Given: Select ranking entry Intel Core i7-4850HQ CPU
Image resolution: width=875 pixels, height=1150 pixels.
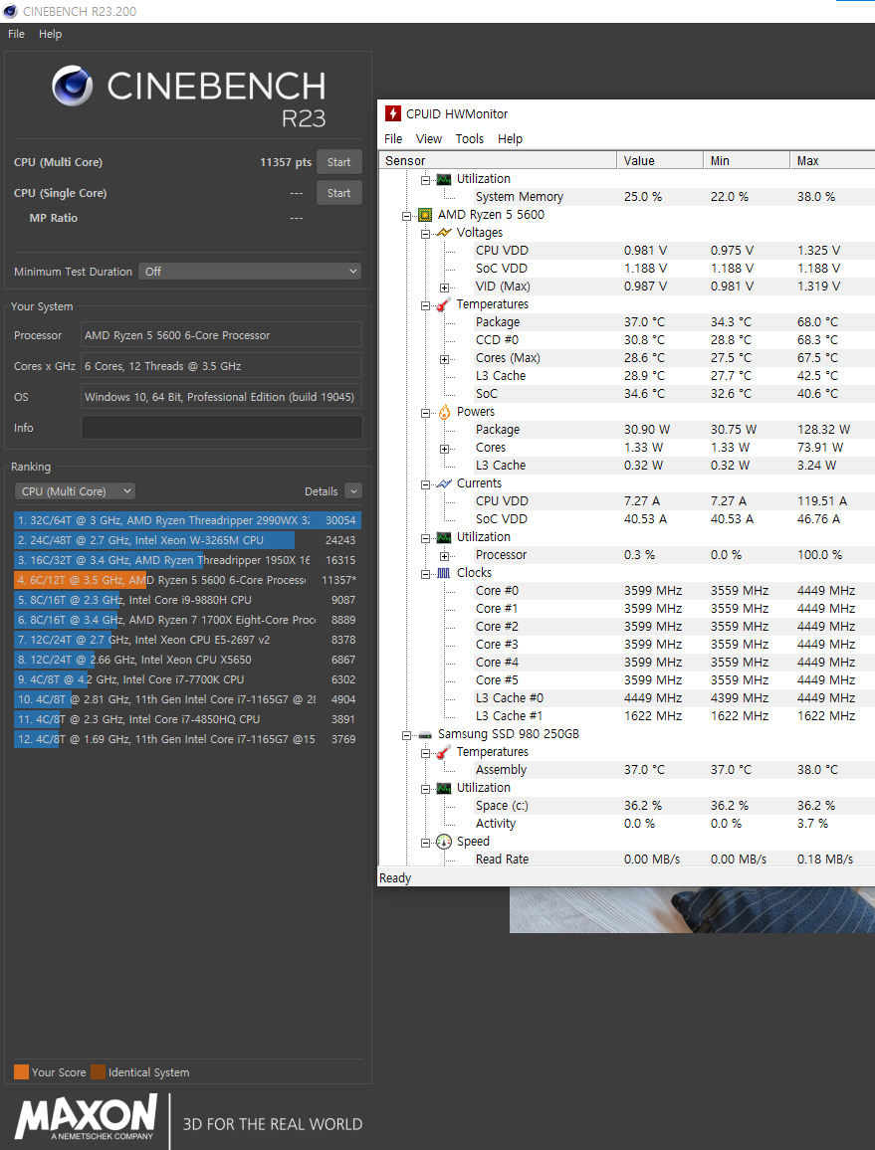Looking at the screenshot, I should tap(187, 719).
